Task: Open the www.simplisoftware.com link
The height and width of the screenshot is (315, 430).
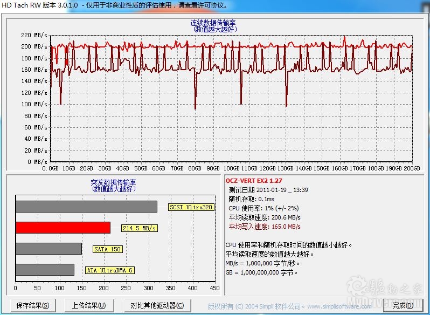Action: [339, 306]
